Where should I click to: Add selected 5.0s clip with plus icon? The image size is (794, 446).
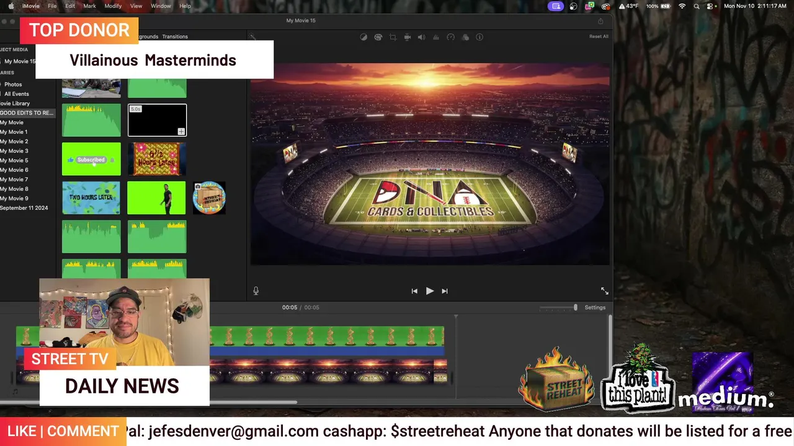click(181, 131)
